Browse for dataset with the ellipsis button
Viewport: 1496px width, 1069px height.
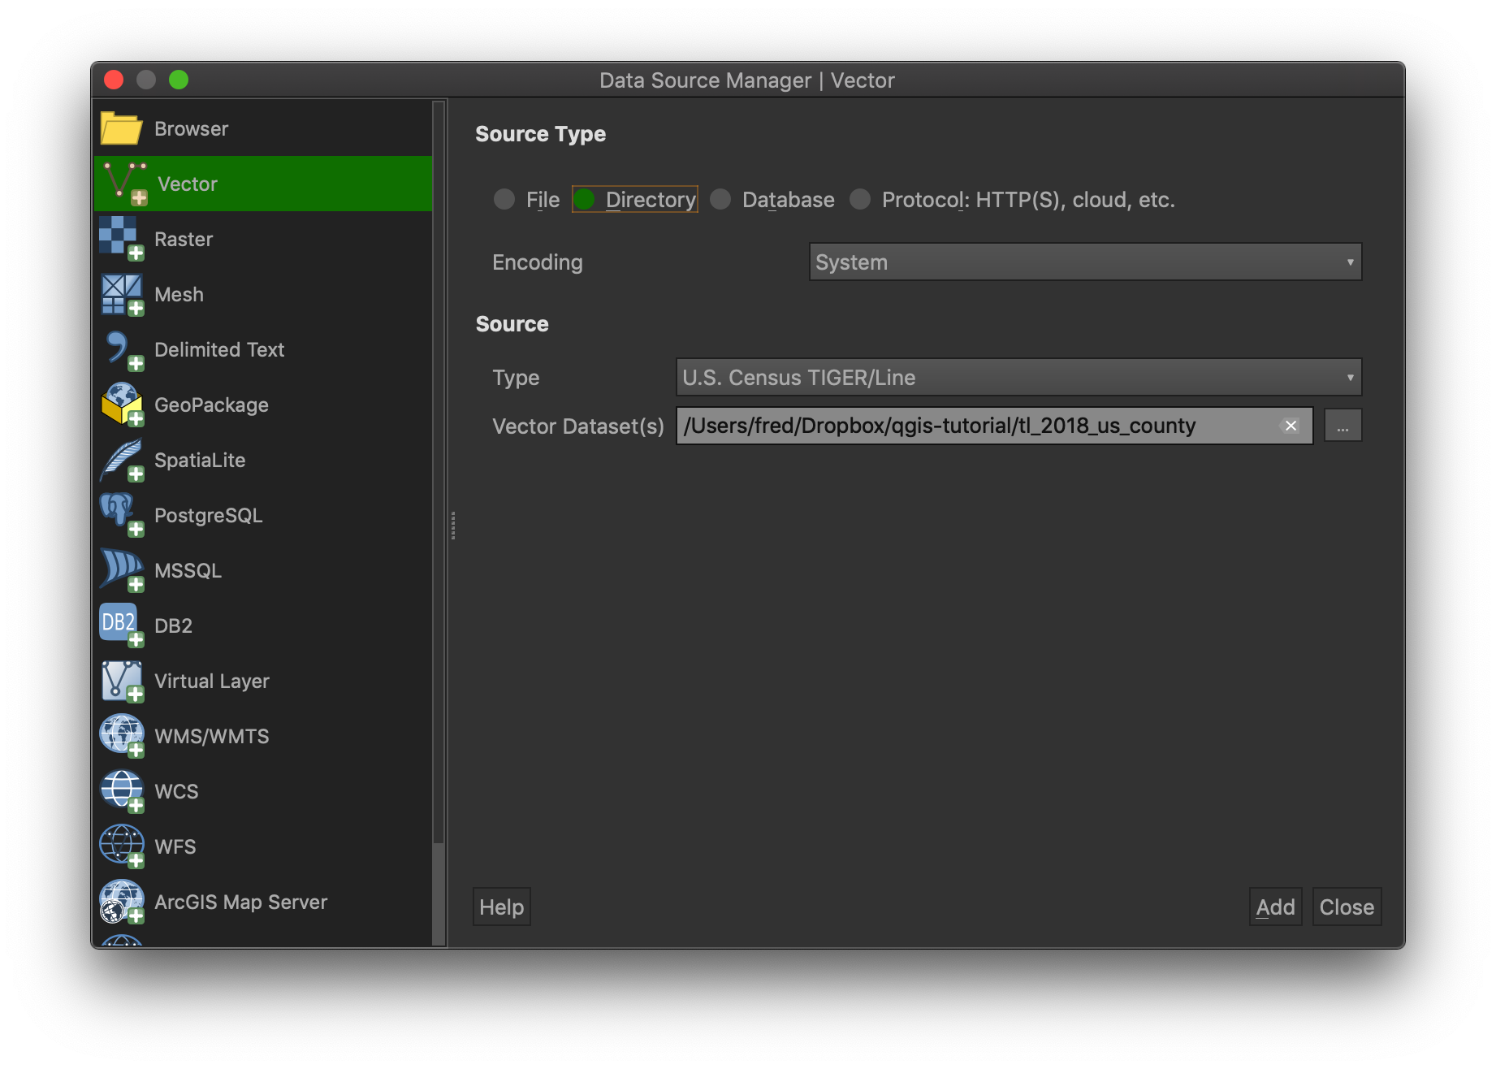pos(1343,426)
